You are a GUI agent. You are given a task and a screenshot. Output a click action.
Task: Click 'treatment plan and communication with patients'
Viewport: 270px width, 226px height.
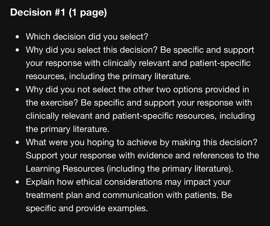point(122,195)
